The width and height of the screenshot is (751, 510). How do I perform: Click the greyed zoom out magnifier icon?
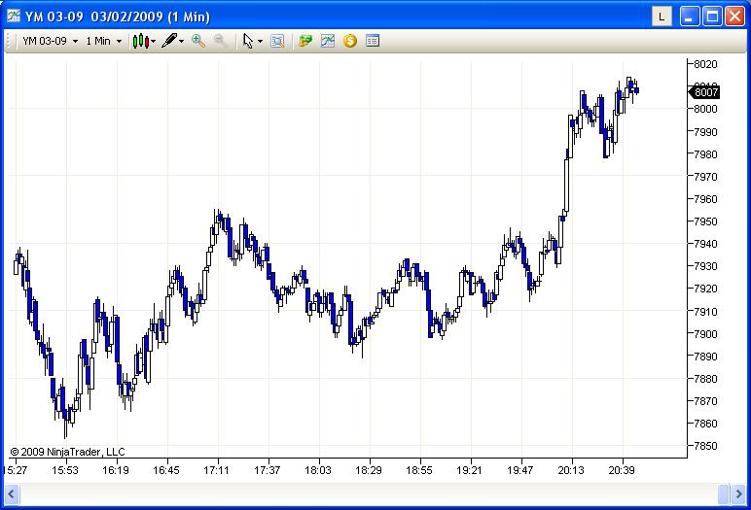coord(220,41)
